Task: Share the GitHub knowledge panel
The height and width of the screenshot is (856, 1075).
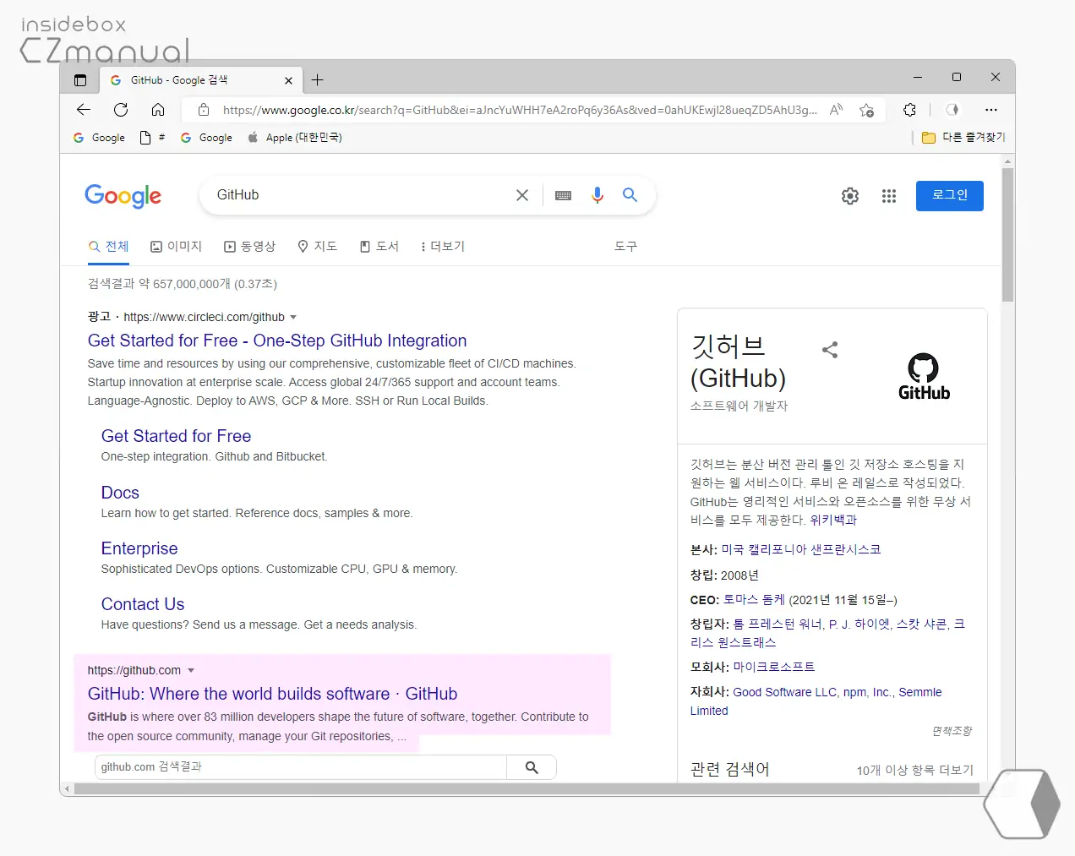Action: click(x=830, y=350)
